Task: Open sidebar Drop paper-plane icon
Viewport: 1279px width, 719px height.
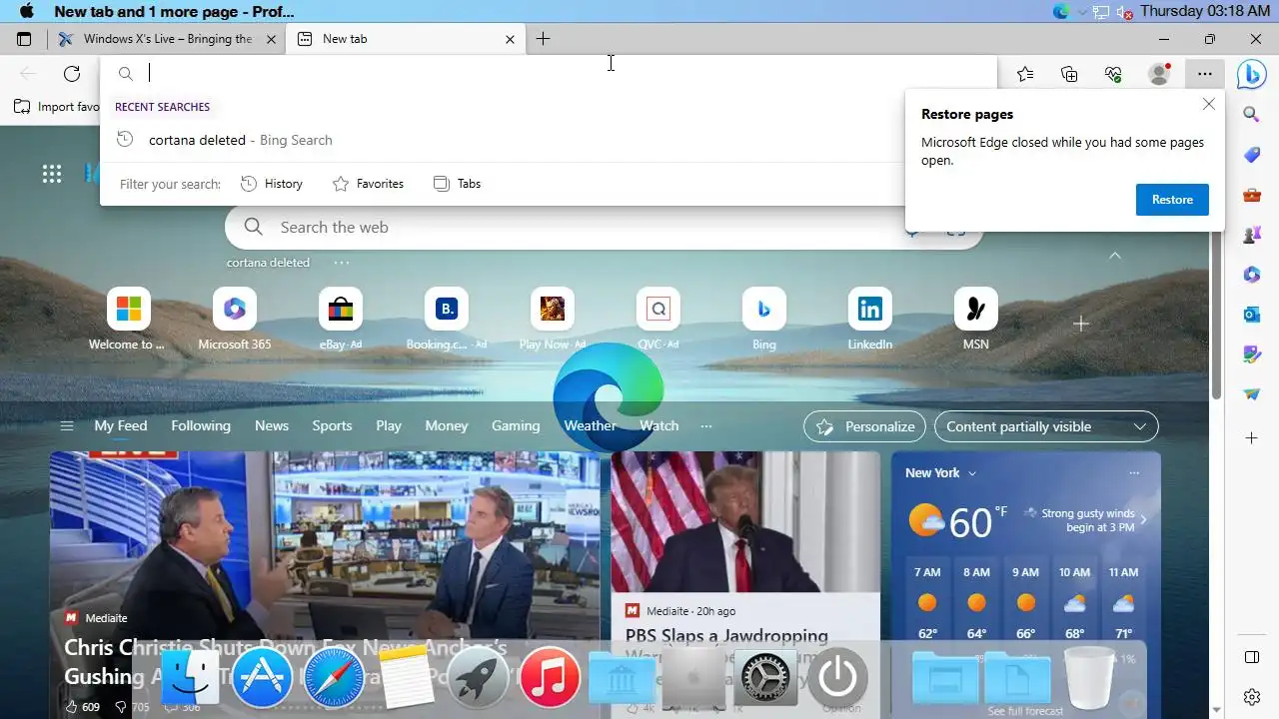Action: point(1251,394)
